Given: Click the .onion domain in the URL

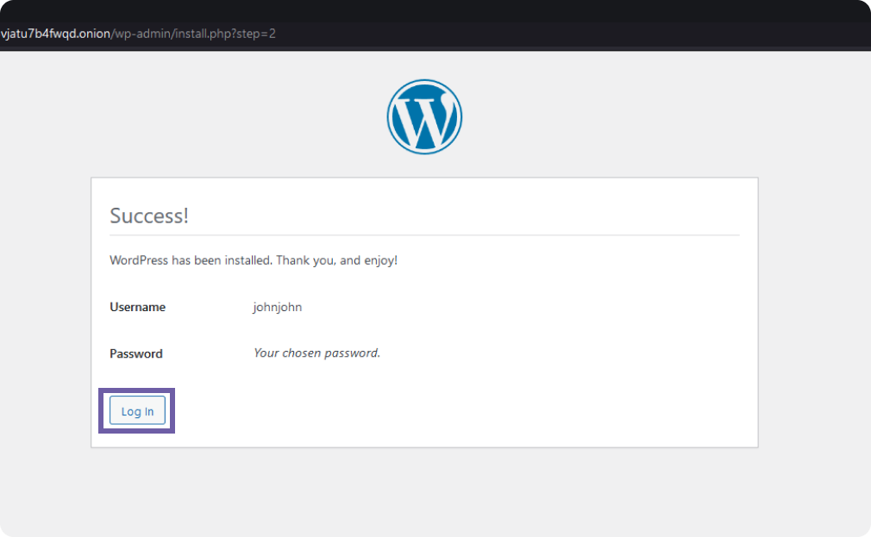Looking at the screenshot, I should pos(54,34).
